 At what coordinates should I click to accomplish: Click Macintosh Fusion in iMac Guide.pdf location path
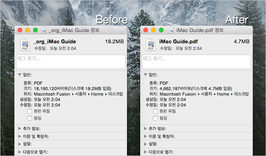178,94
